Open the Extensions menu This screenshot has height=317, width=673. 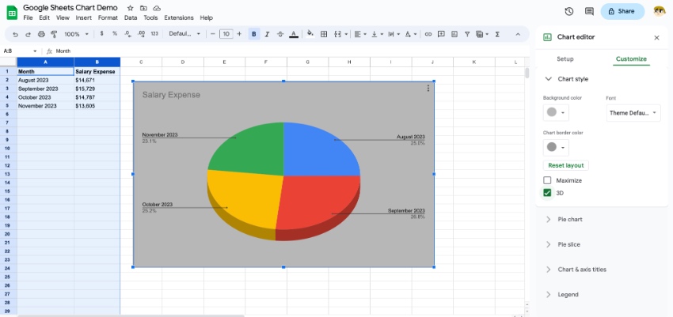(179, 18)
